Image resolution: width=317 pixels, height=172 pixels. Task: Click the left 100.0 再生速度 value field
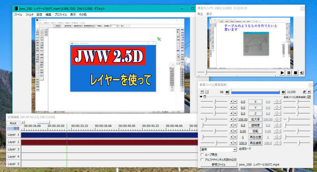(243, 143)
